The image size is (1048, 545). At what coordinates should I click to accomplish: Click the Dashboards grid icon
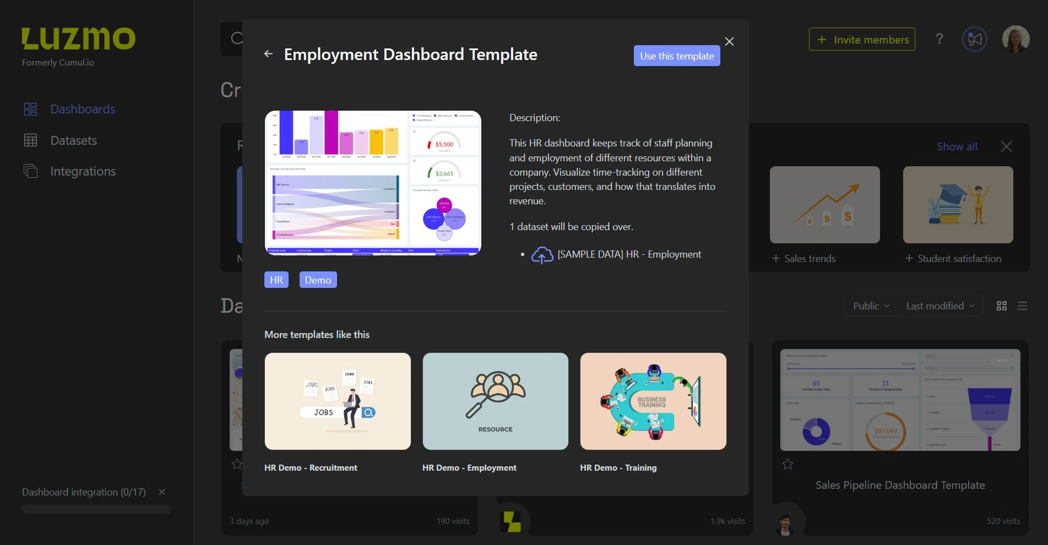coord(30,109)
